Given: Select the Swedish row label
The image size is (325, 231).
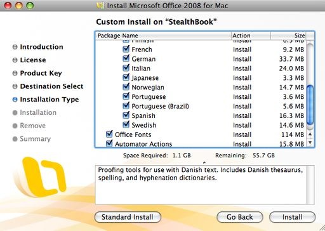Looking at the screenshot, I should [144, 125].
